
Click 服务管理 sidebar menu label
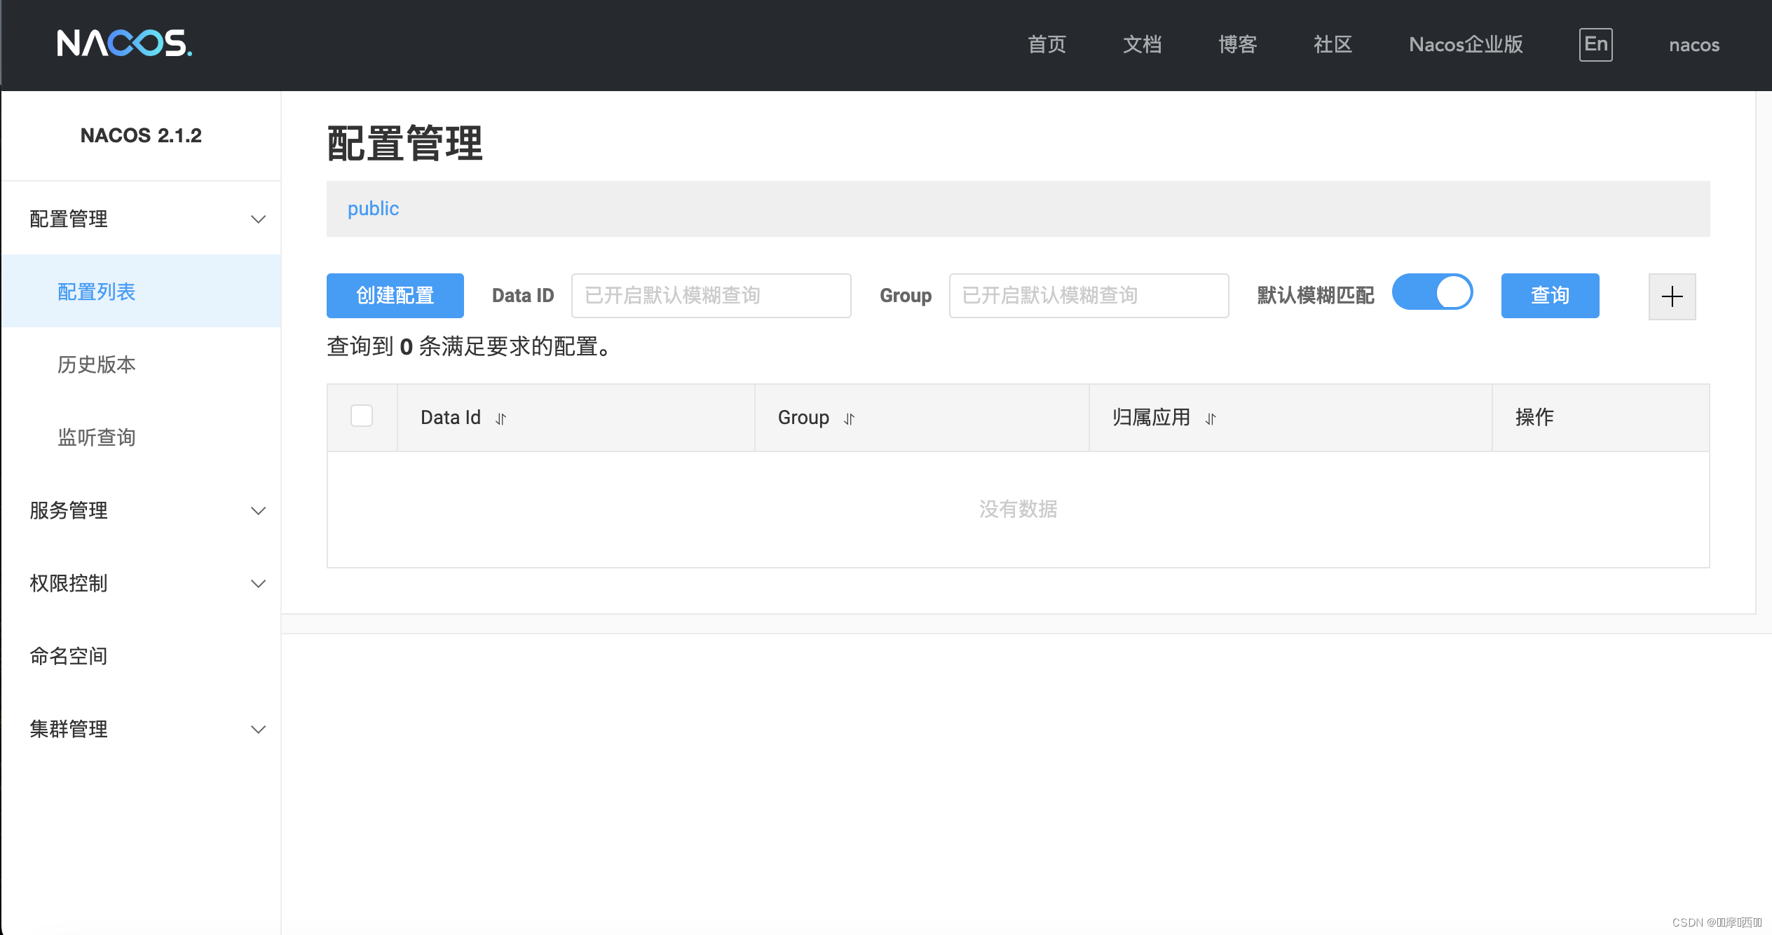pyautogui.click(x=69, y=510)
